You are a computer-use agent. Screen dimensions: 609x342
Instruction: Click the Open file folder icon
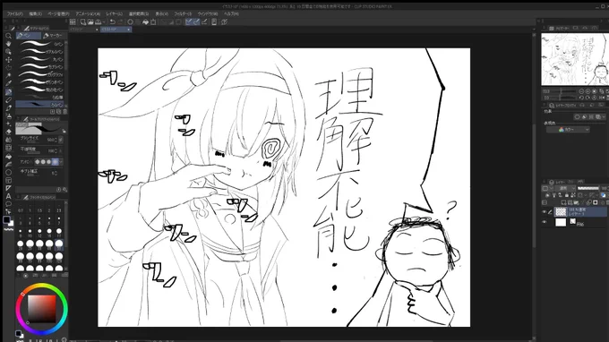coord(90,22)
